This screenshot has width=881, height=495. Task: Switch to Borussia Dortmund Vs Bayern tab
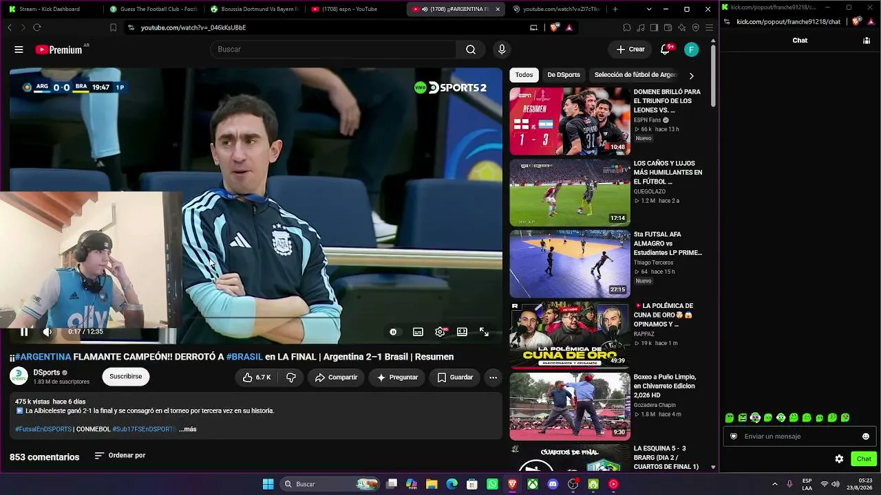click(255, 9)
